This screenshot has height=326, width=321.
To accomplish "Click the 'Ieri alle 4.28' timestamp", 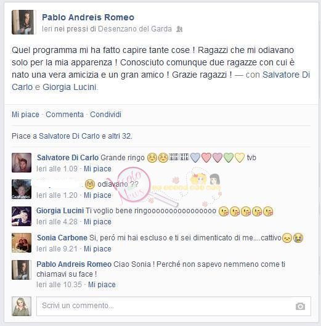I will 57,222.
